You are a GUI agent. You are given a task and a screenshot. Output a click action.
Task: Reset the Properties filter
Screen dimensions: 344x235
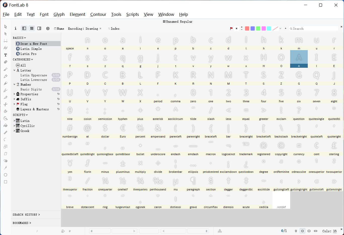(x=58, y=94)
